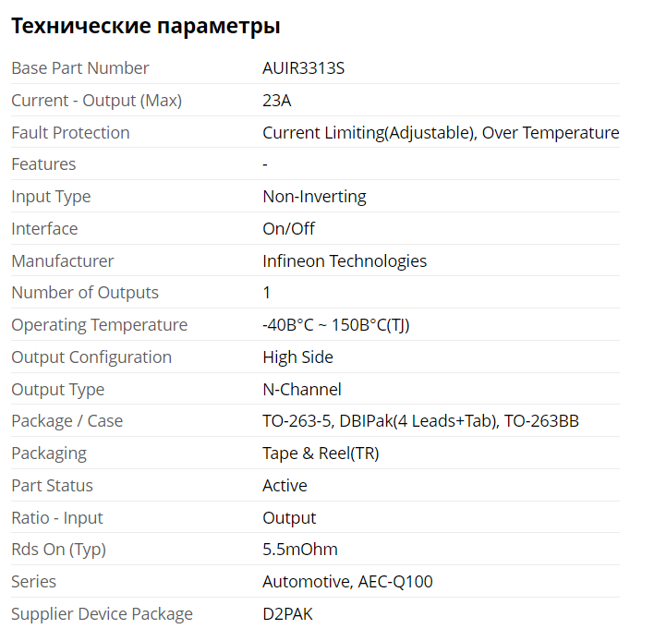Select the 5.5mOhm Rds On value
Viewport: 654px width, 629px height.
pos(300,550)
